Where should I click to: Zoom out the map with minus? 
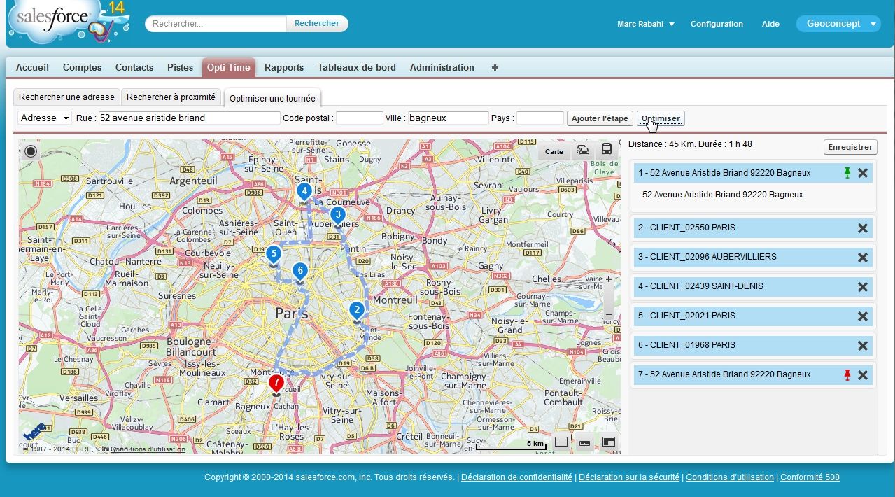pyautogui.click(x=609, y=314)
